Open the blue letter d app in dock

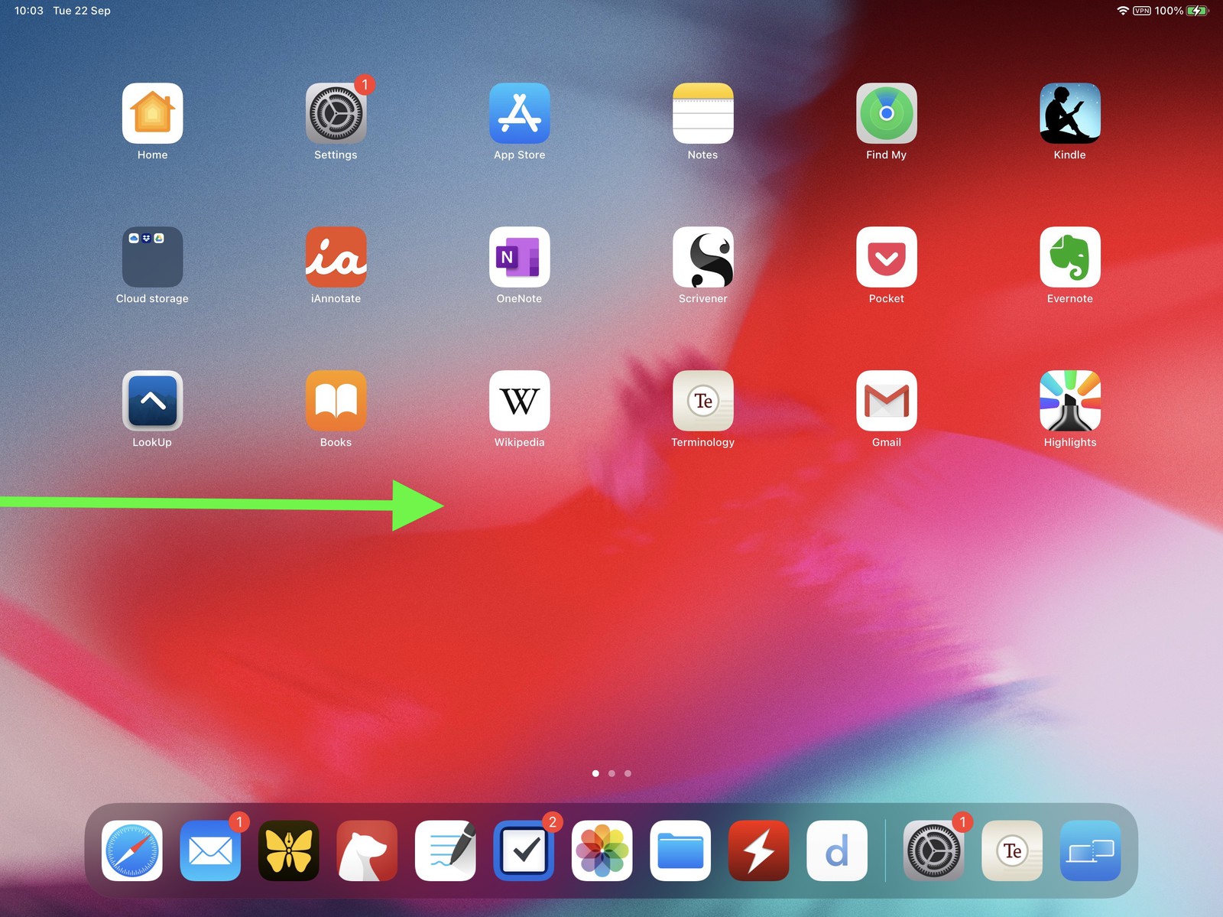pyautogui.click(x=837, y=850)
